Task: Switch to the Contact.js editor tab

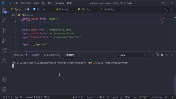Action: coord(109,9)
